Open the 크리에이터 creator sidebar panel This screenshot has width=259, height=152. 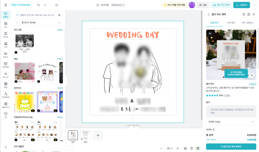(x=6, y=95)
